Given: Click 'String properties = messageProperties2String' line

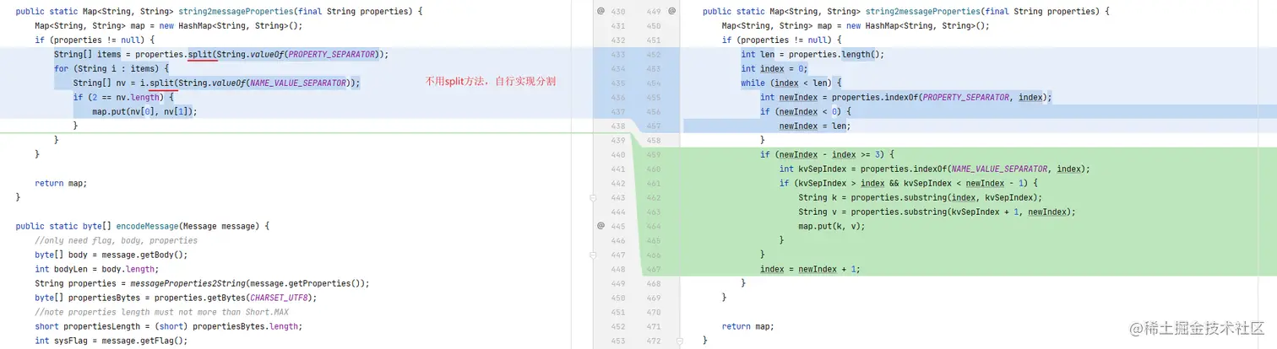Looking at the screenshot, I should [x=202, y=283].
